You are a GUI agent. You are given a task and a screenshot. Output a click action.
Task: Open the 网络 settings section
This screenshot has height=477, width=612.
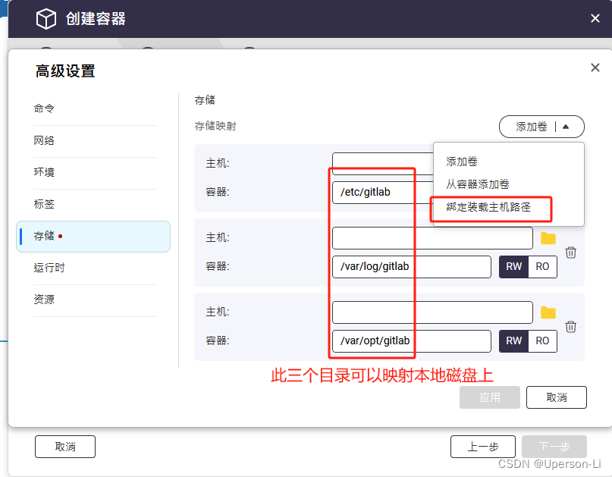[x=95, y=140]
